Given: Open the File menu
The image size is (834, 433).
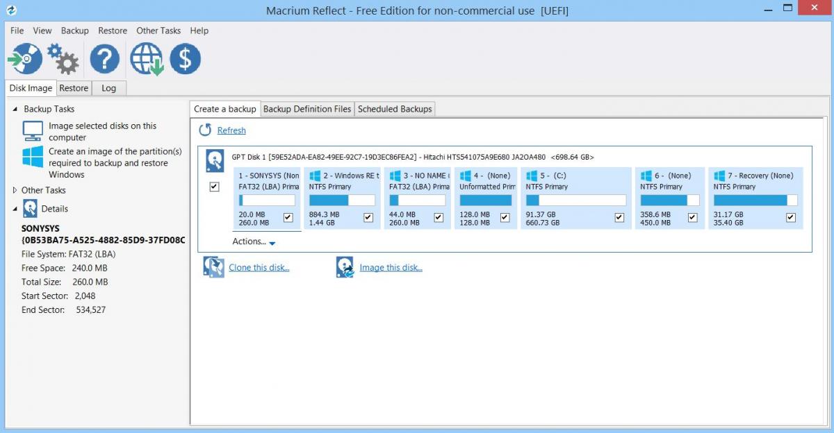Looking at the screenshot, I should coord(17,31).
